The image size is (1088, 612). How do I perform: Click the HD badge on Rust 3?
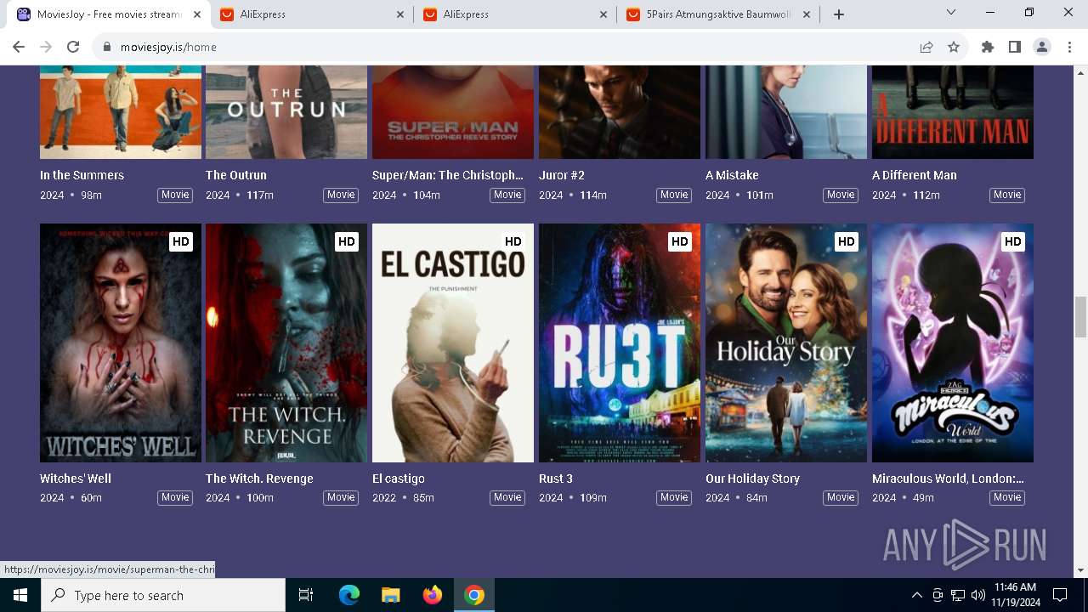click(679, 241)
